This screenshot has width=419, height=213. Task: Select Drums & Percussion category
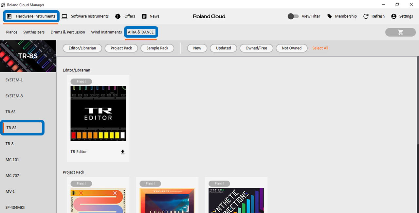coord(68,32)
